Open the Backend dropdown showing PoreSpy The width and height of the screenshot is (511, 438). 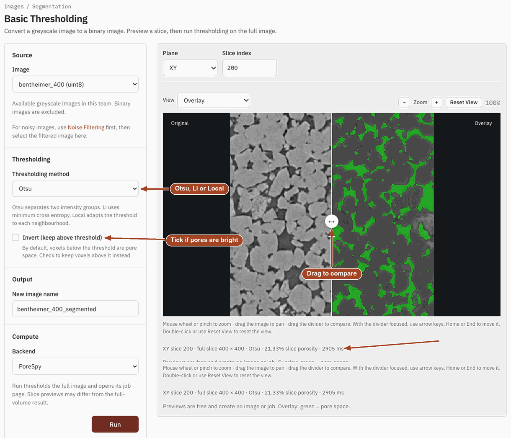tap(75, 366)
